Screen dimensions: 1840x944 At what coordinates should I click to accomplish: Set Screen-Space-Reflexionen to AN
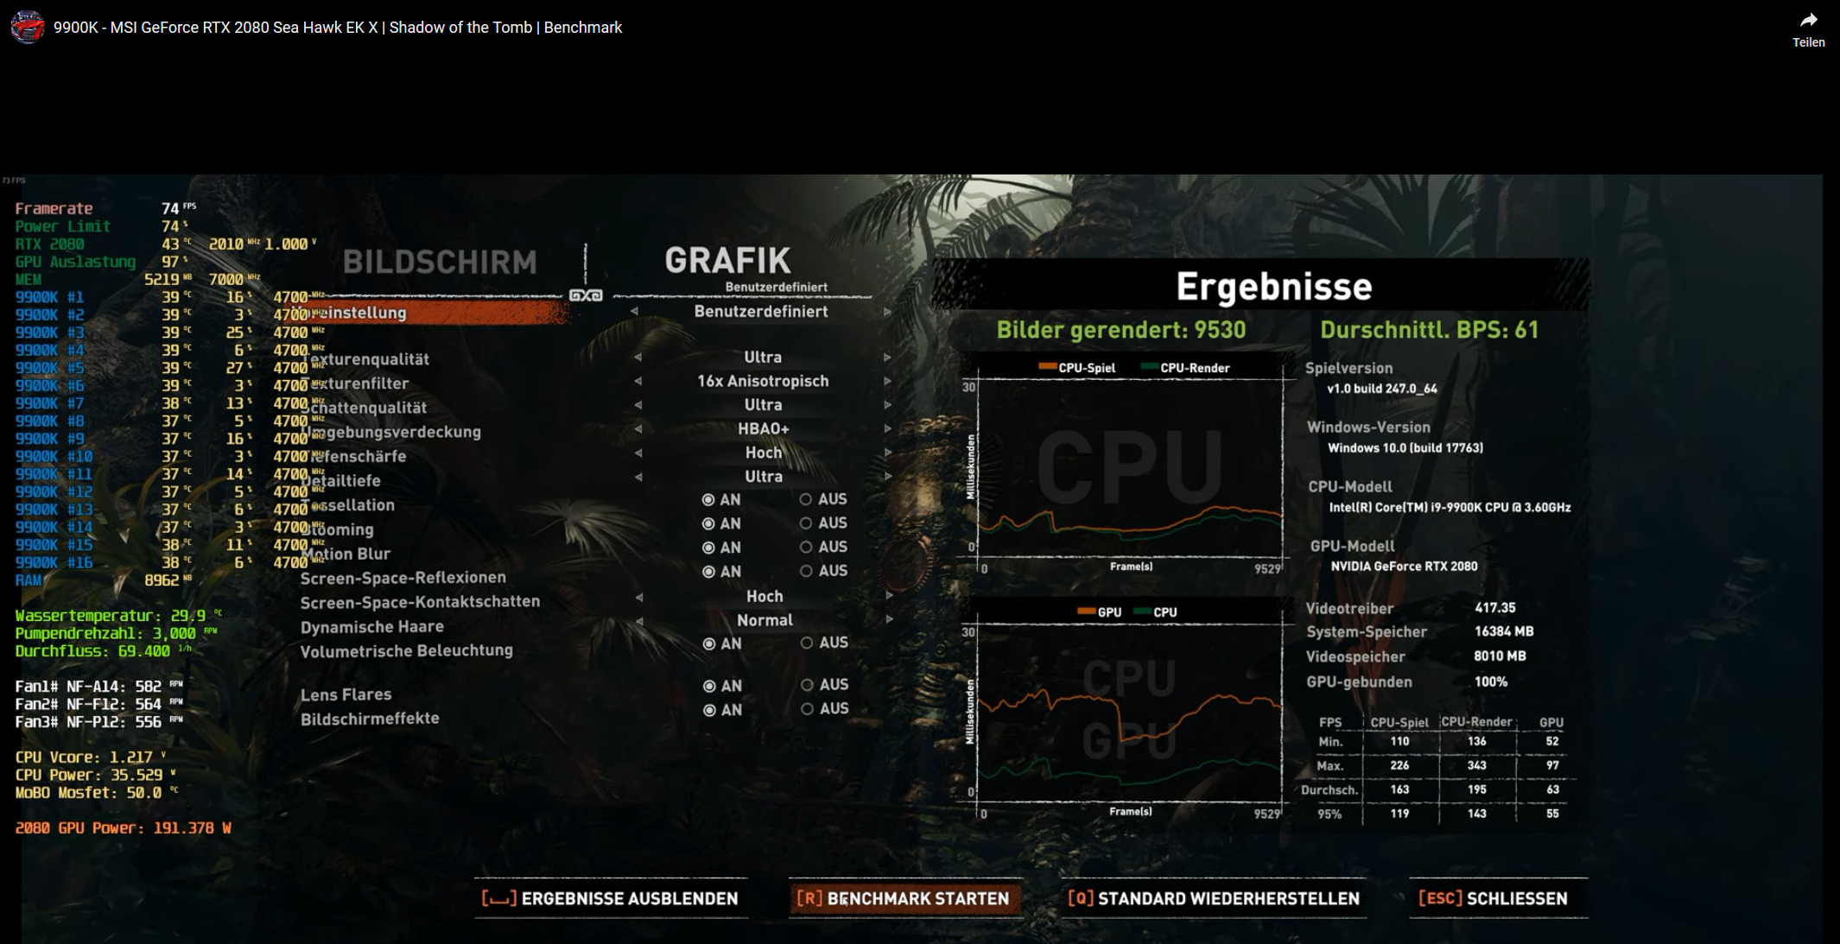point(721,572)
